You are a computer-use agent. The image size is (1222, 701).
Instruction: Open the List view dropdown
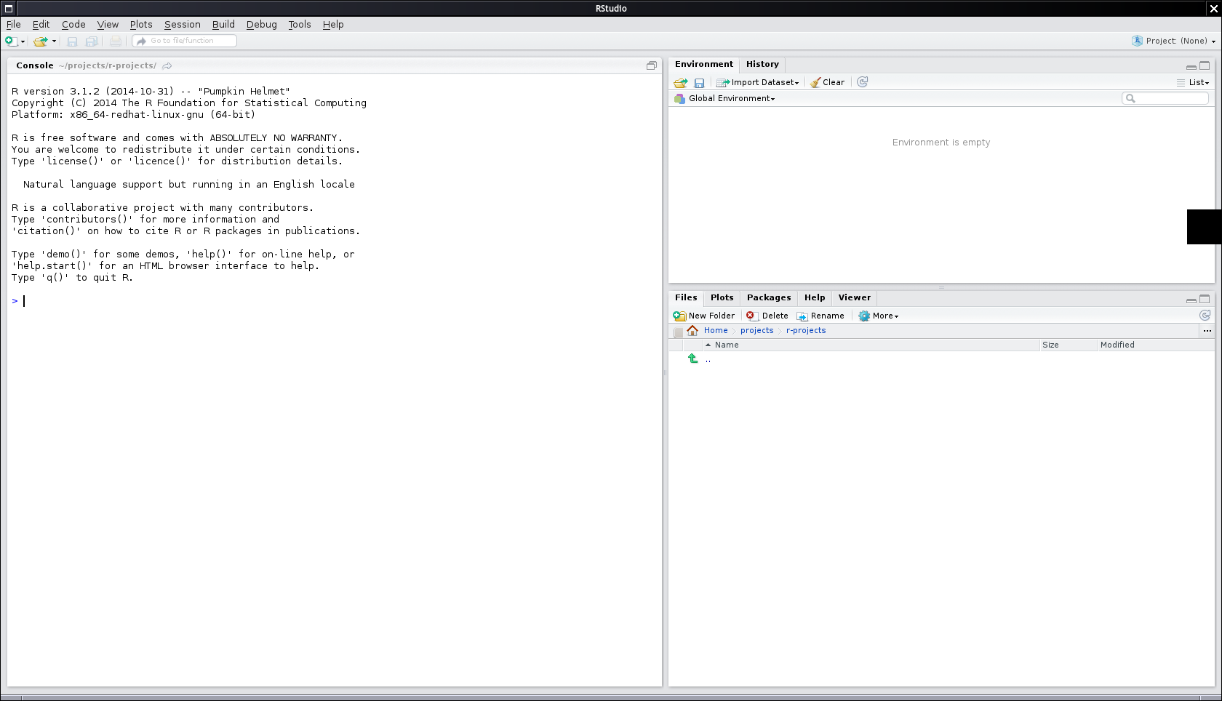1193,83
